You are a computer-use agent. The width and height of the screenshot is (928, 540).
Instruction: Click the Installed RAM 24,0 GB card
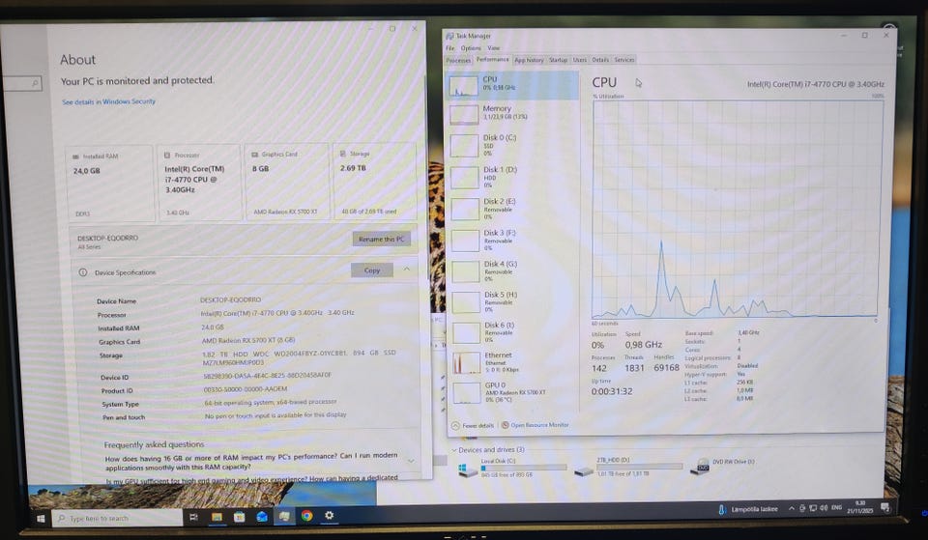coord(110,184)
